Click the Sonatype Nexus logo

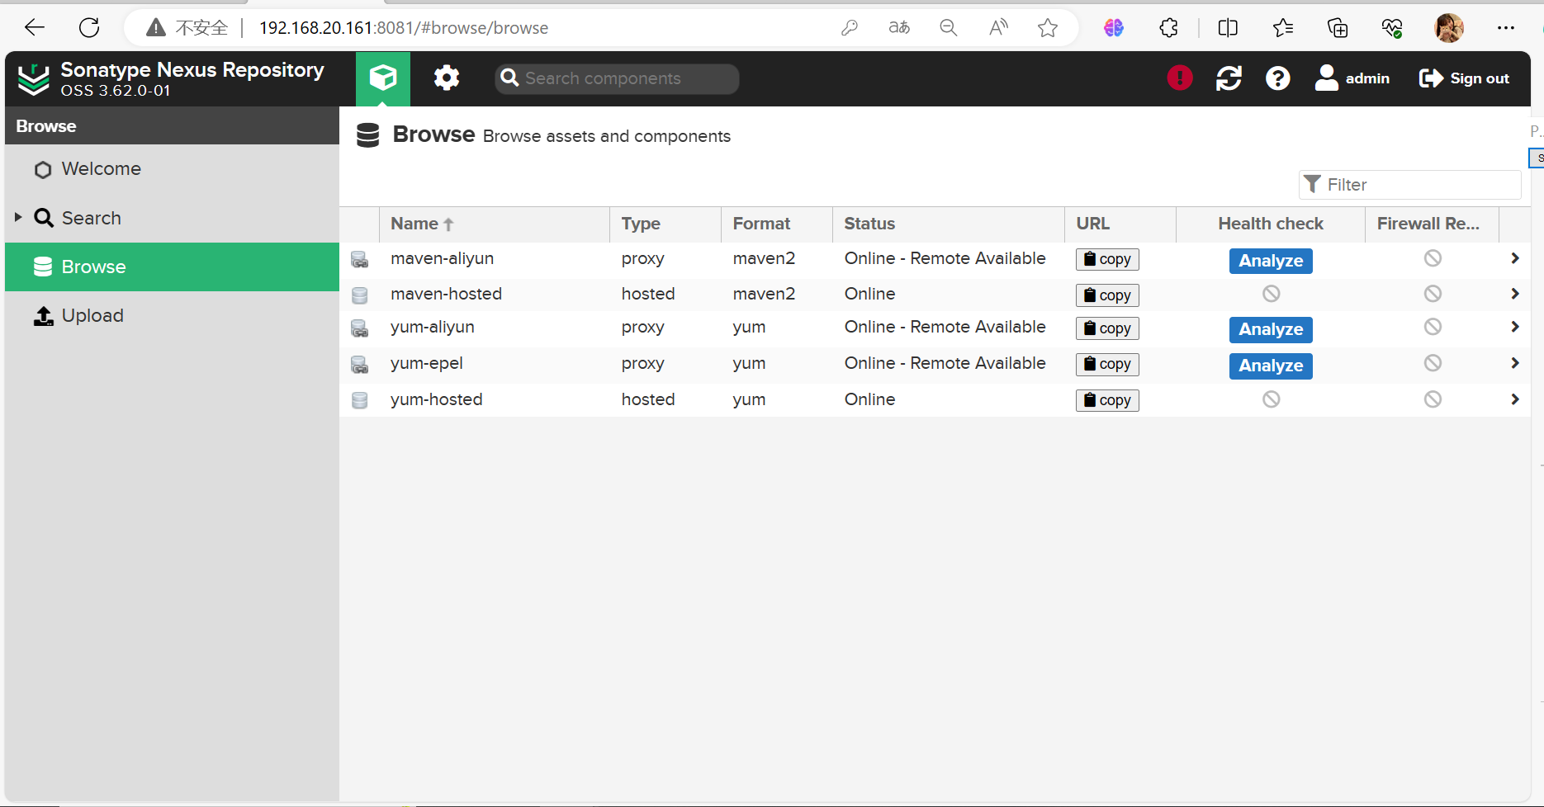click(x=34, y=79)
